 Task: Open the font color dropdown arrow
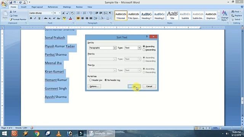pos(73,18)
